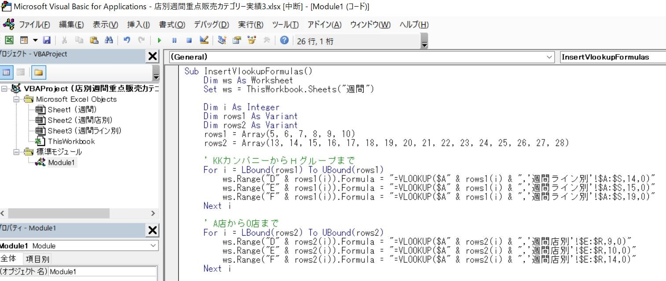Open the Properties Window toolbar icon
666x281 pixels.
pos(237,40)
